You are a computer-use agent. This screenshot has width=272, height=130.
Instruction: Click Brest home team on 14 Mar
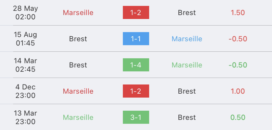click(78, 65)
